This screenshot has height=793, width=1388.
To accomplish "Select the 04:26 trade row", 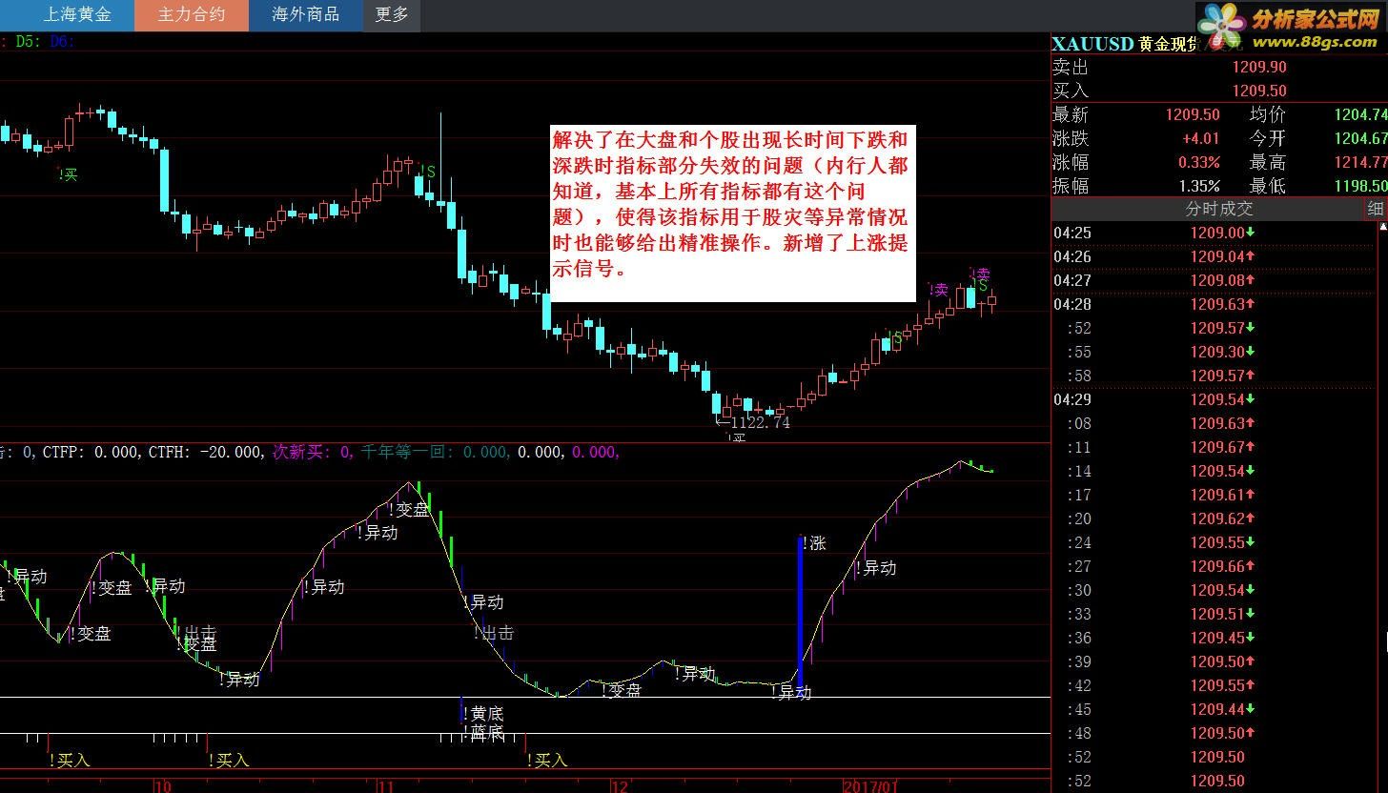I will 1214,256.
